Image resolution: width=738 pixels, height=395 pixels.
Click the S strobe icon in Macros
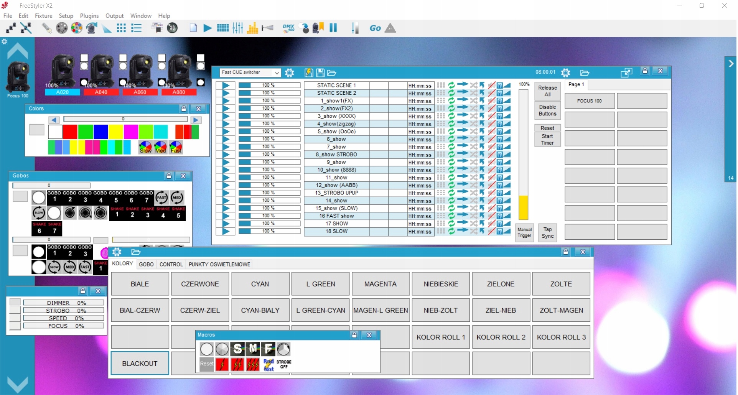(237, 349)
